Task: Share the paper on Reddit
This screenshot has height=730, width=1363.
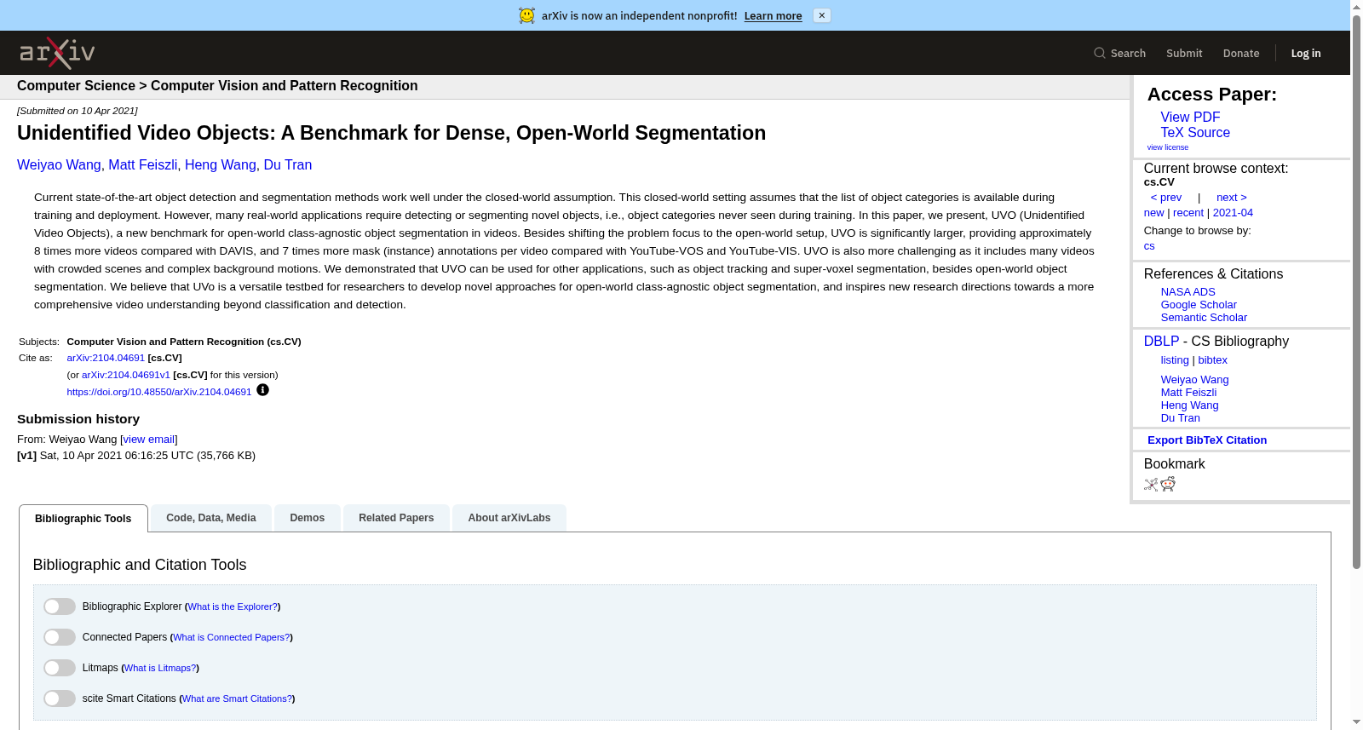Action: (x=1168, y=485)
